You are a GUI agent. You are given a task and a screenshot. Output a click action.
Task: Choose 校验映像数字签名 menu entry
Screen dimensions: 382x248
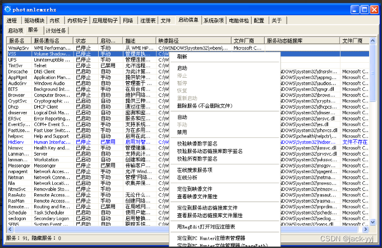[x=224, y=144]
